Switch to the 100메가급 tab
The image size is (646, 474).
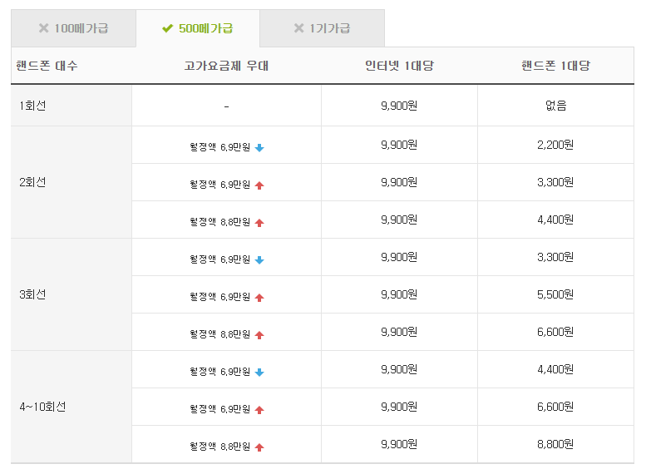pyautogui.click(x=73, y=28)
